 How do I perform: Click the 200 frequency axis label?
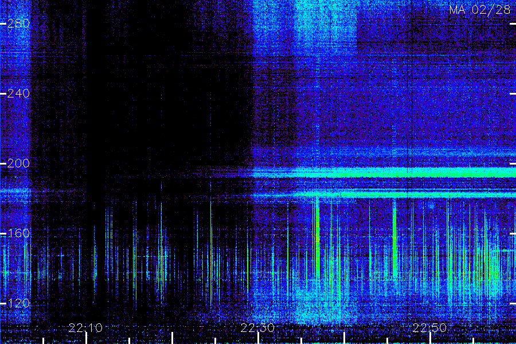(18, 163)
